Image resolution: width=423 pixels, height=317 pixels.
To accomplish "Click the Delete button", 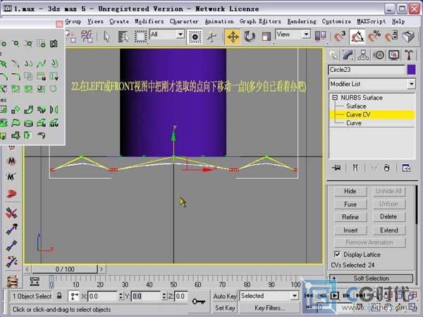I will pyautogui.click(x=388, y=217).
